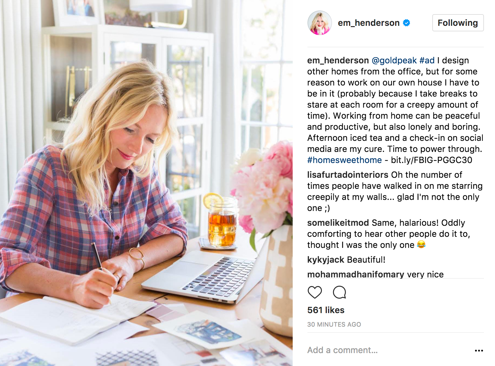
Task: Toggle the Following button
Action: pos(458,23)
